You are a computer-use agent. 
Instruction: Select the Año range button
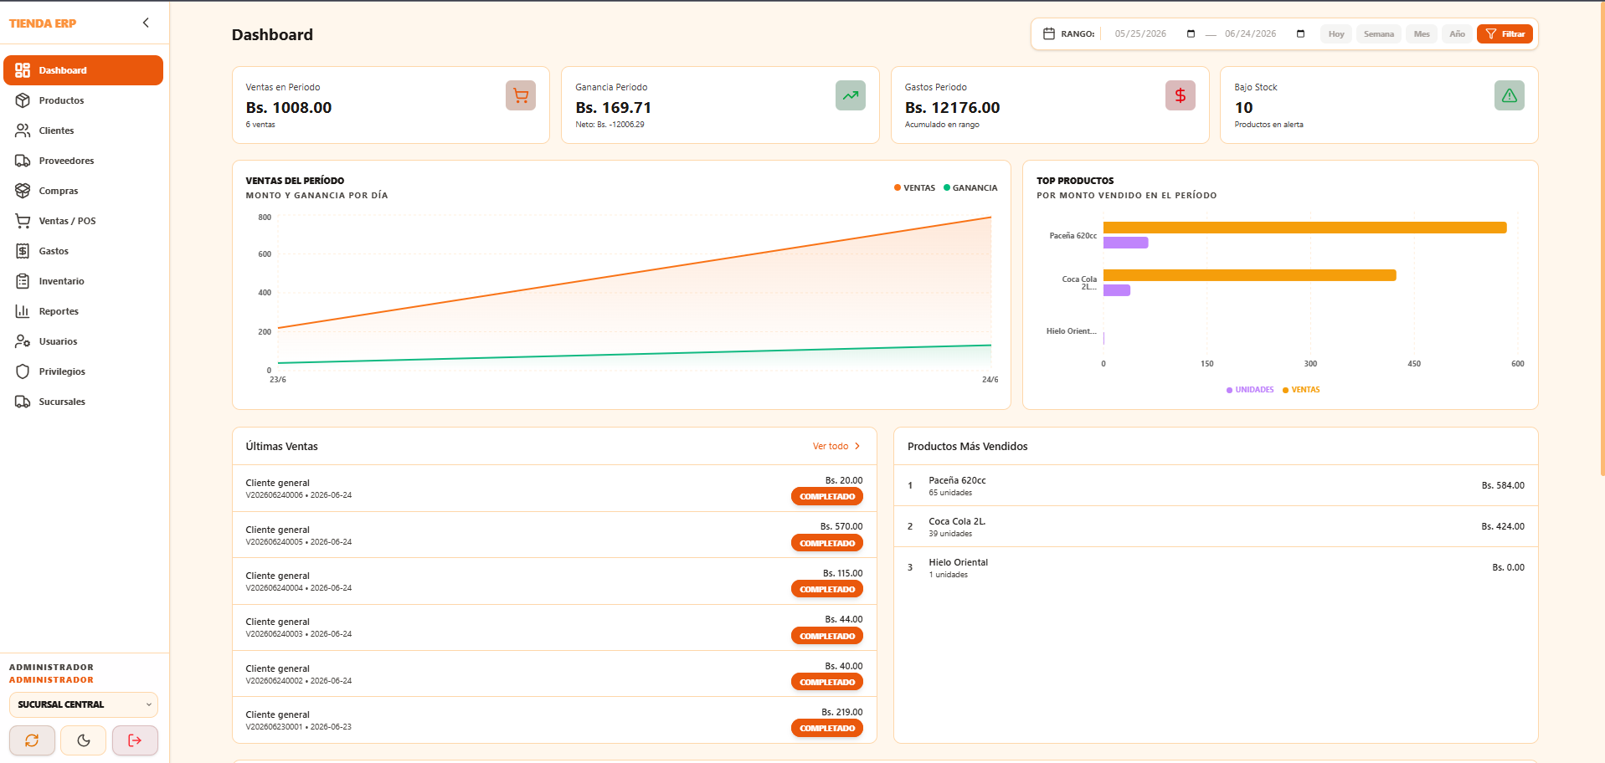tap(1457, 34)
